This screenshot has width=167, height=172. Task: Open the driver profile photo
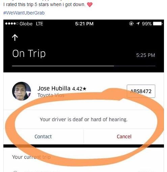pyautogui.click(x=22, y=91)
